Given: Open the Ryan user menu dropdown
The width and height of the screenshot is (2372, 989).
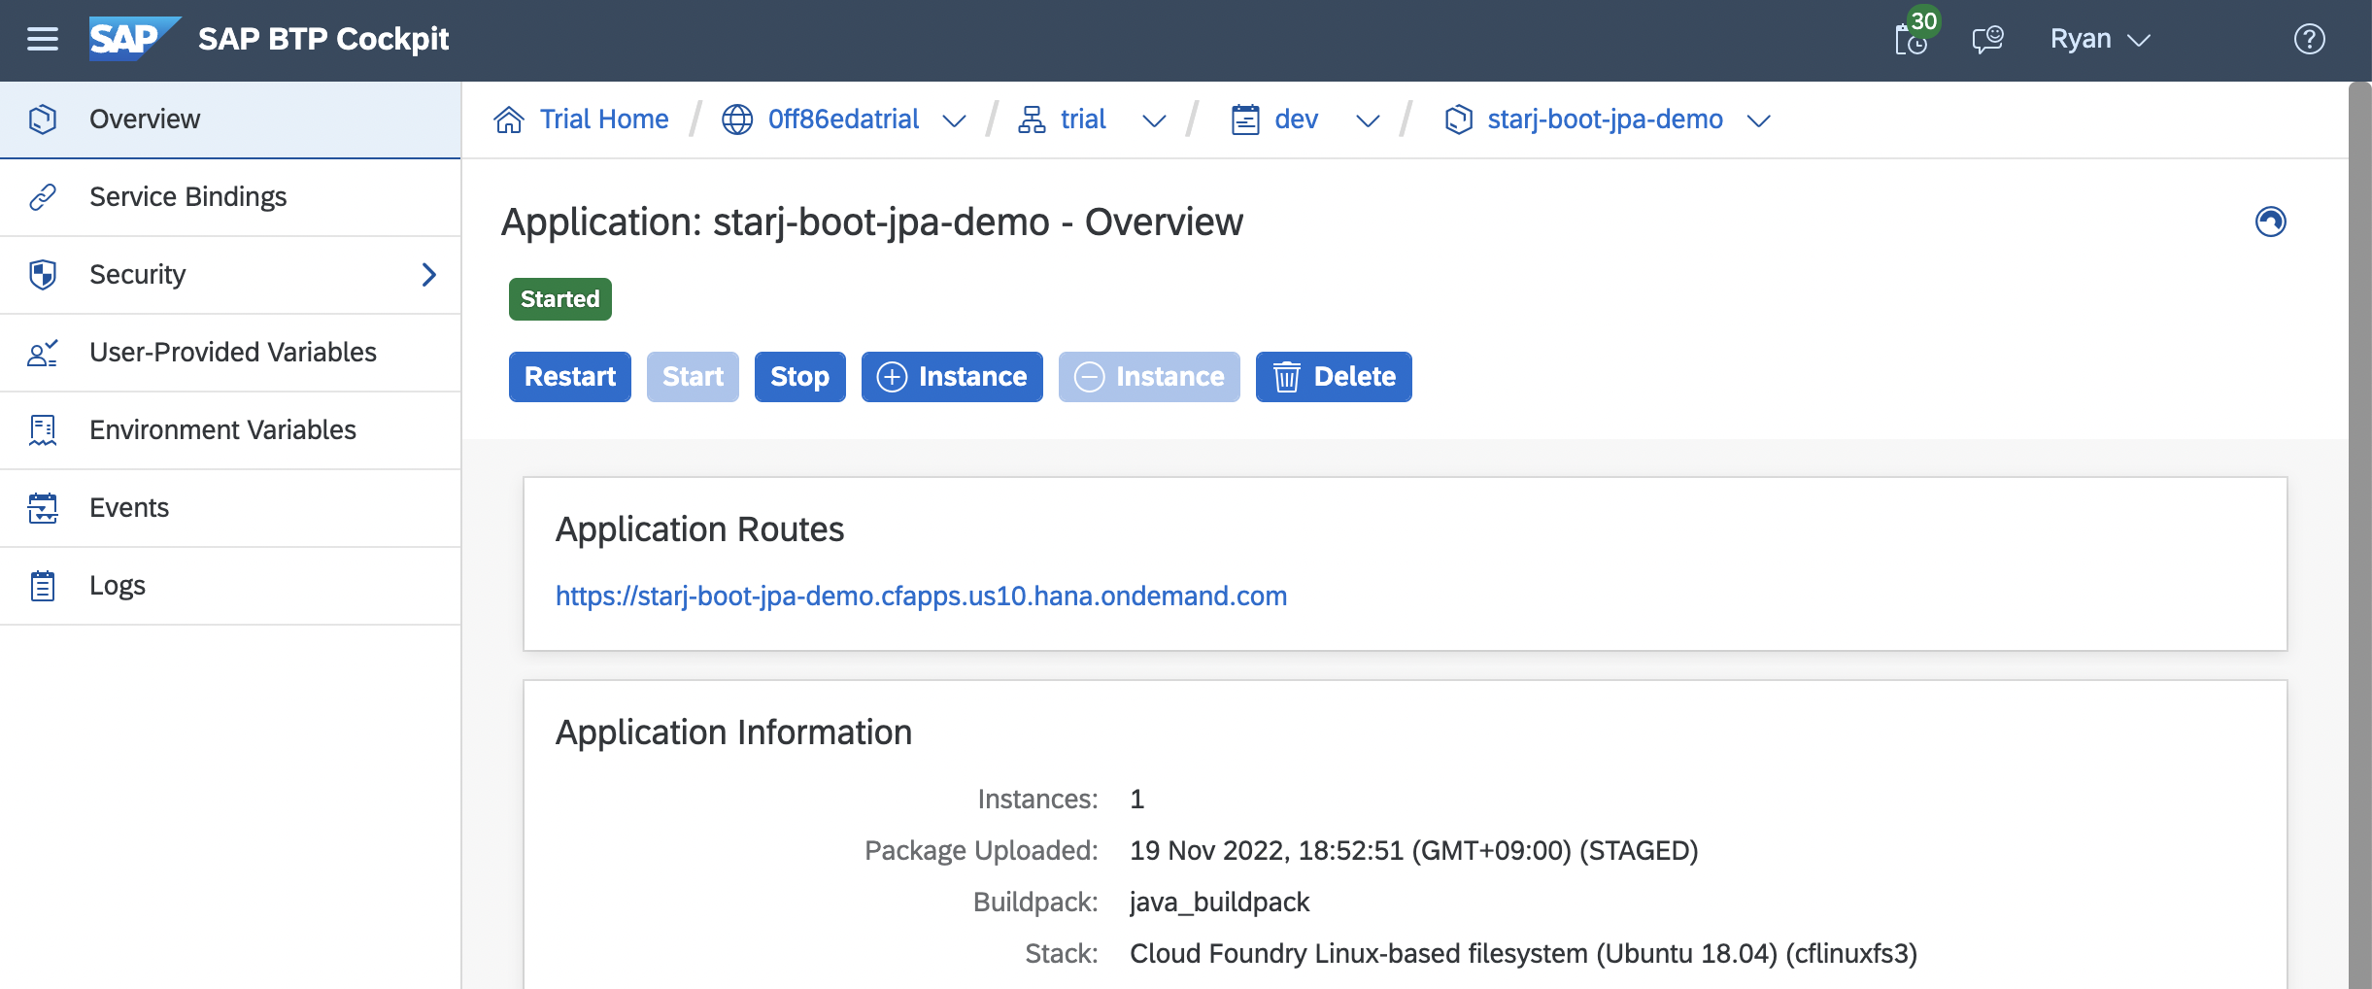Looking at the screenshot, I should click(x=2100, y=39).
